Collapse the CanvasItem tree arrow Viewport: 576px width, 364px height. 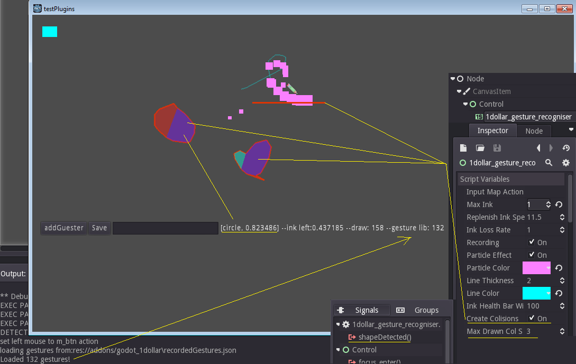pyautogui.click(x=459, y=91)
